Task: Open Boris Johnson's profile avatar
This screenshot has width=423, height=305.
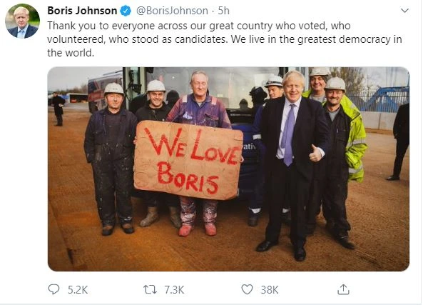Action: coord(22,21)
